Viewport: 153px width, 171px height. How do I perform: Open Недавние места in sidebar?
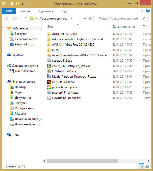(26, 39)
